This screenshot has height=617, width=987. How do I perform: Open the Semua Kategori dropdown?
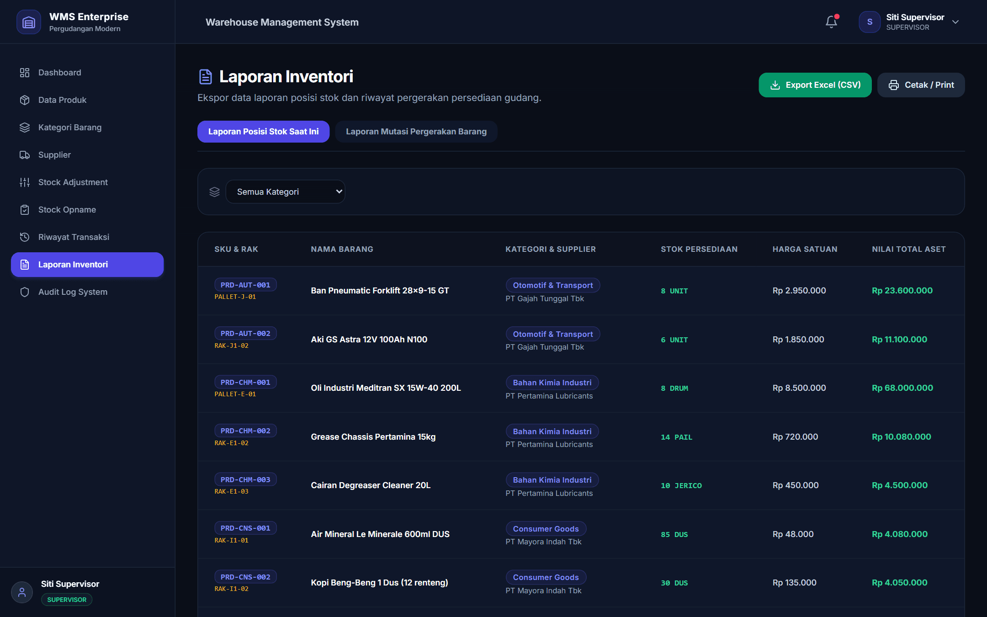[x=286, y=192]
